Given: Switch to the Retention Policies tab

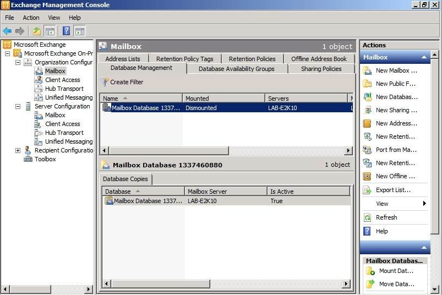Looking at the screenshot, I should coord(252,59).
